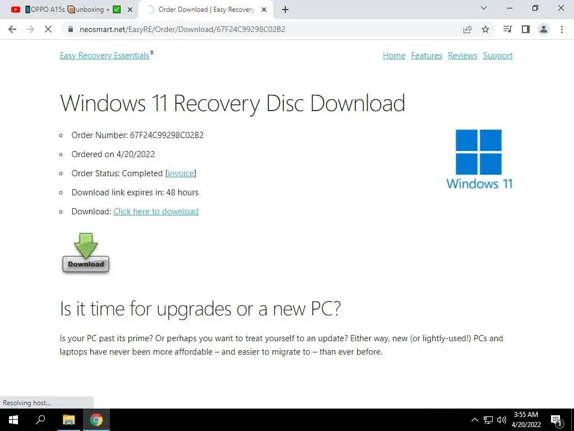This screenshot has width=574, height=431.
Task: Open the media control icon in toolbar
Action: (507, 29)
